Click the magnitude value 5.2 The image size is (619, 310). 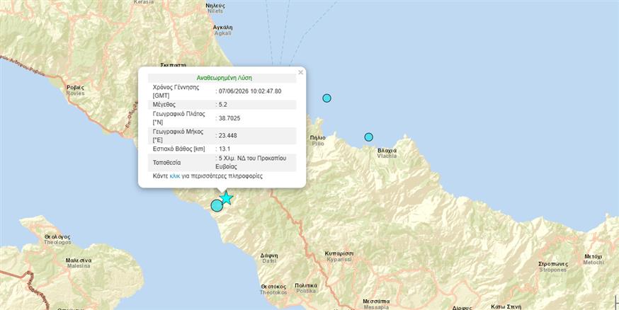223,105
